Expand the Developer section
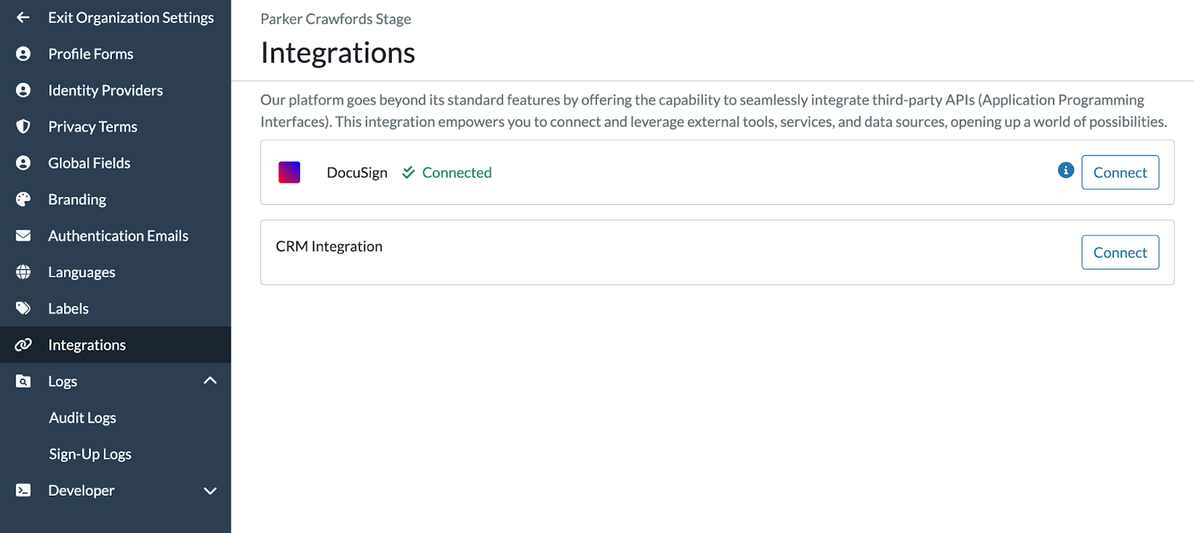 [x=210, y=491]
